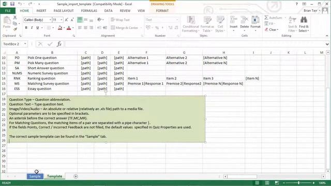Align text right
Image resolution: width=331 pixels, height=186 pixels.
coord(91,27)
